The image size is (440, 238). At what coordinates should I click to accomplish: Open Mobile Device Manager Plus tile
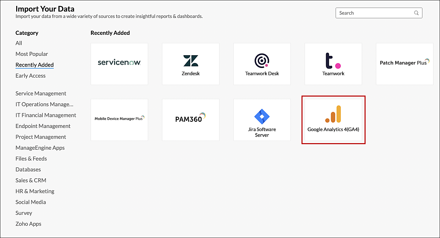coord(119,120)
